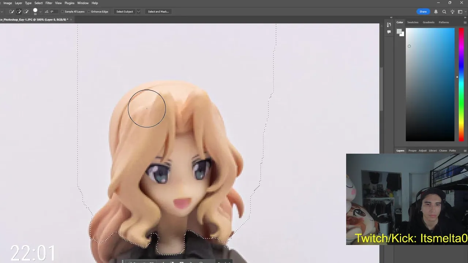
Task: Switch to the Properties tab
Action: pos(412,150)
